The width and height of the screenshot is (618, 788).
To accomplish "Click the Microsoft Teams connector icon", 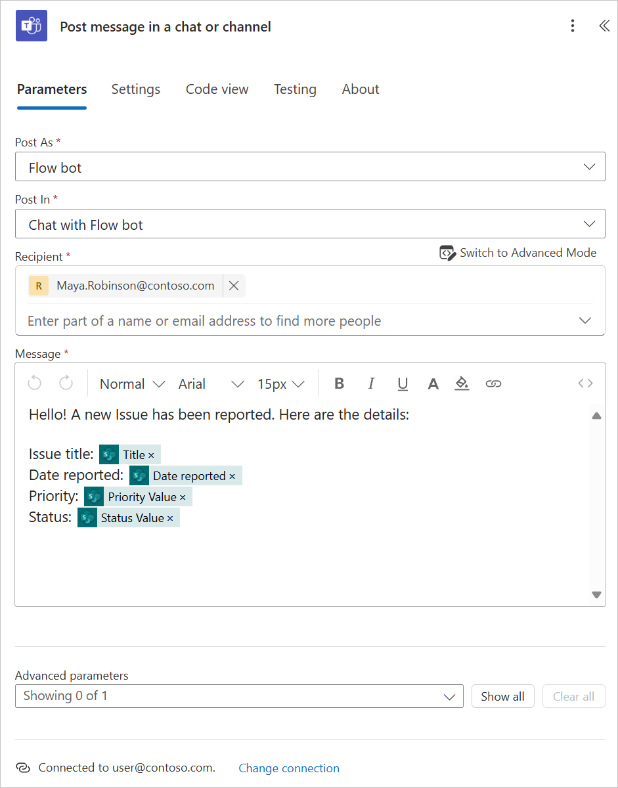I will (31, 26).
